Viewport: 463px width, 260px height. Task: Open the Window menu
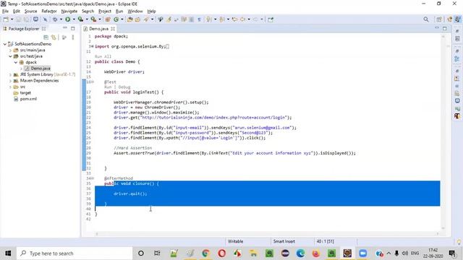[135, 12]
